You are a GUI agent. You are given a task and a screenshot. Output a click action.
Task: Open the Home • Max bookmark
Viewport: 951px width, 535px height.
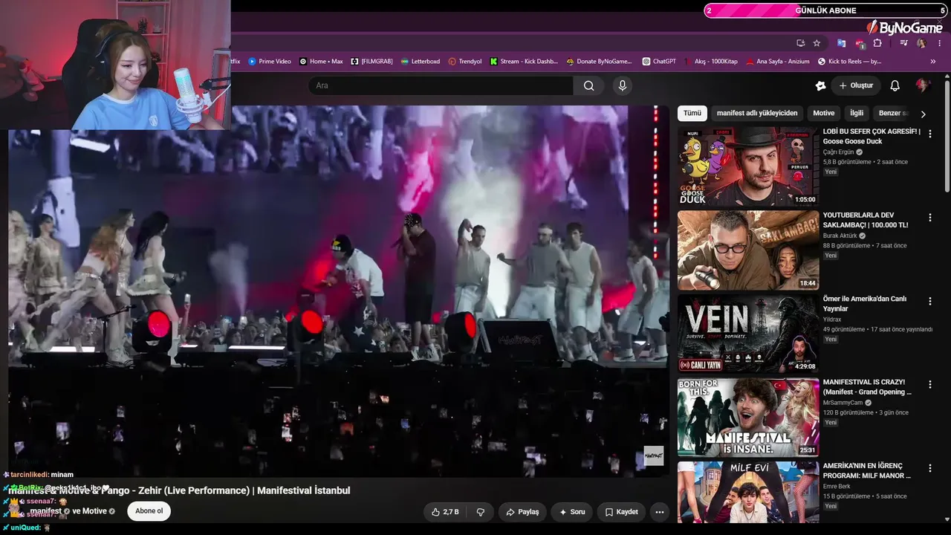(321, 62)
